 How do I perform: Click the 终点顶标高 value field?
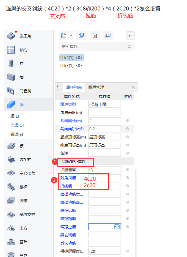coord(105,145)
